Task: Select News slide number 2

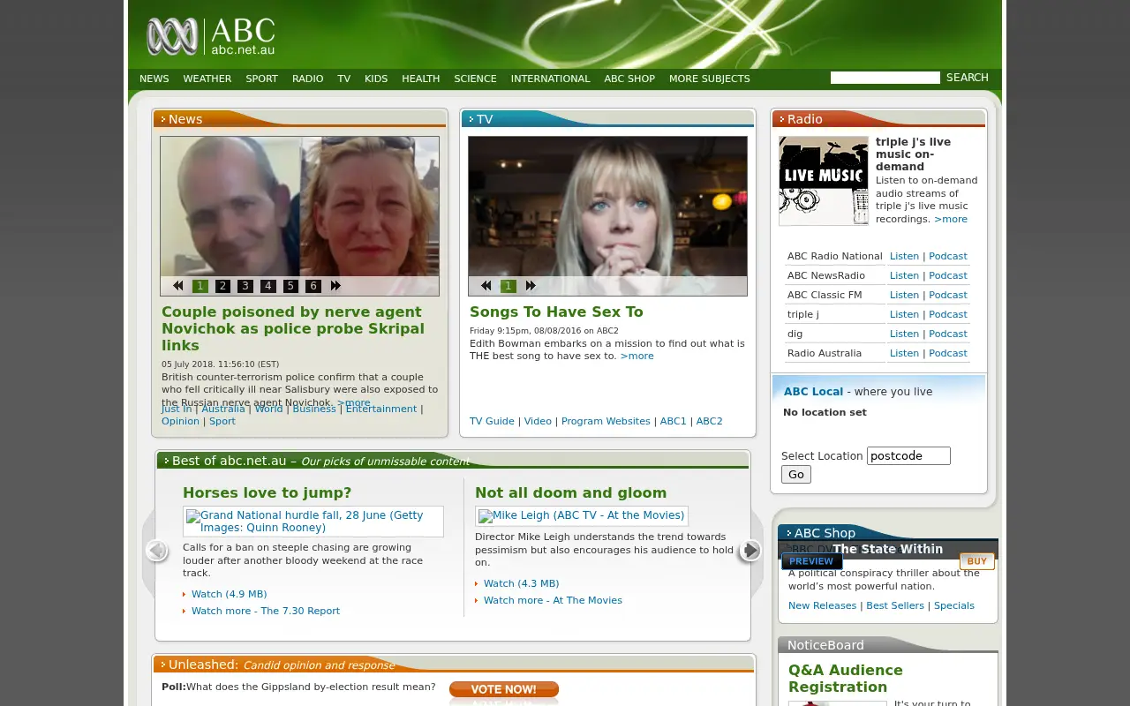Action: coord(223,286)
